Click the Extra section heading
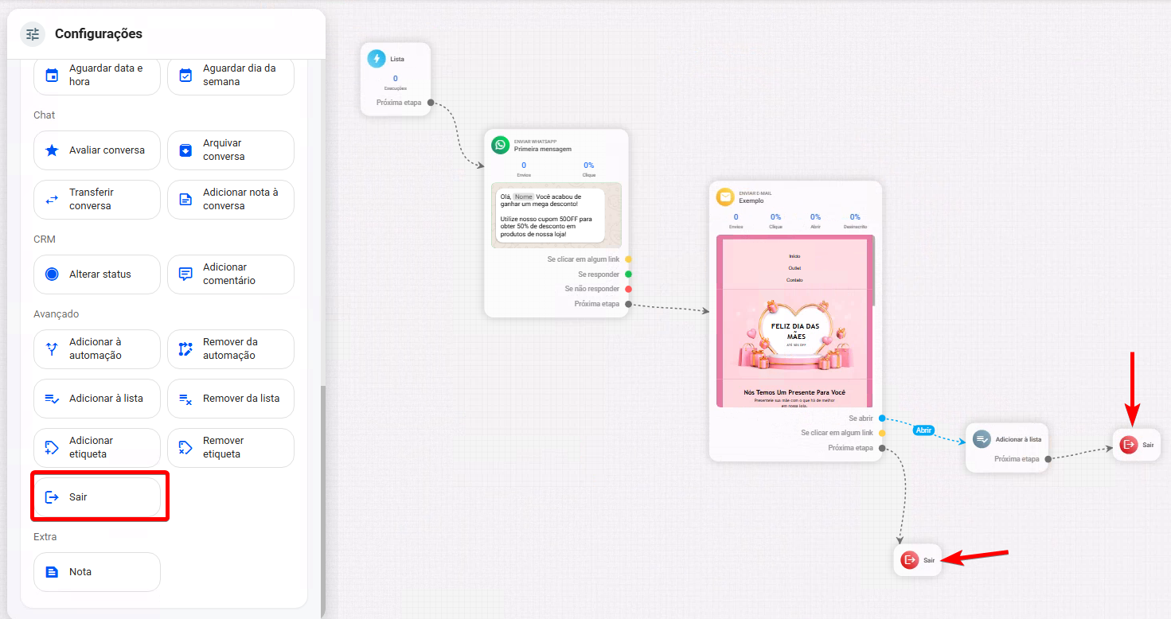Viewport: 1171px width, 619px height. [45, 537]
